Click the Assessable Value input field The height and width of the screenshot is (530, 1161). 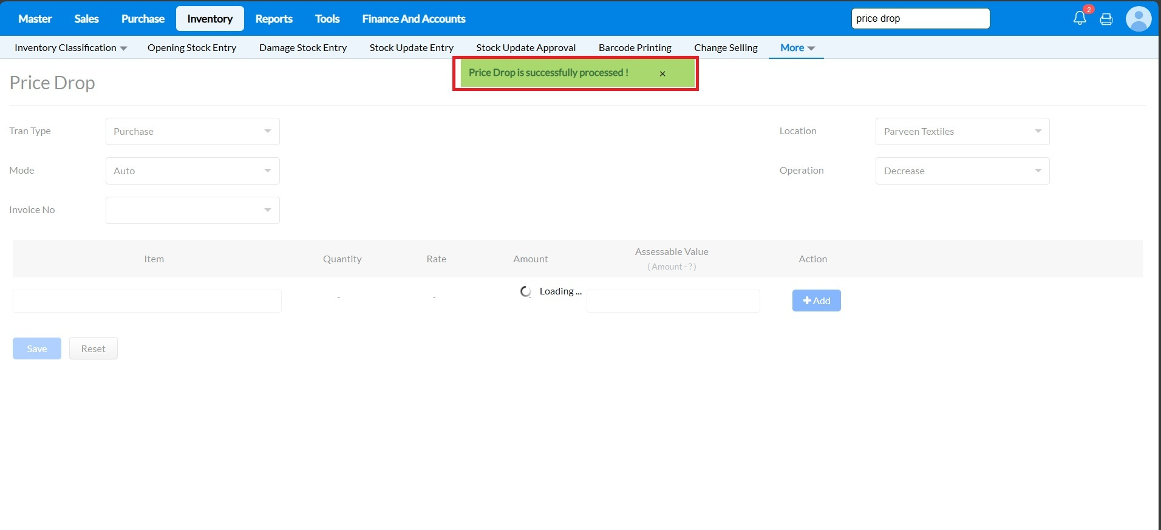point(673,301)
